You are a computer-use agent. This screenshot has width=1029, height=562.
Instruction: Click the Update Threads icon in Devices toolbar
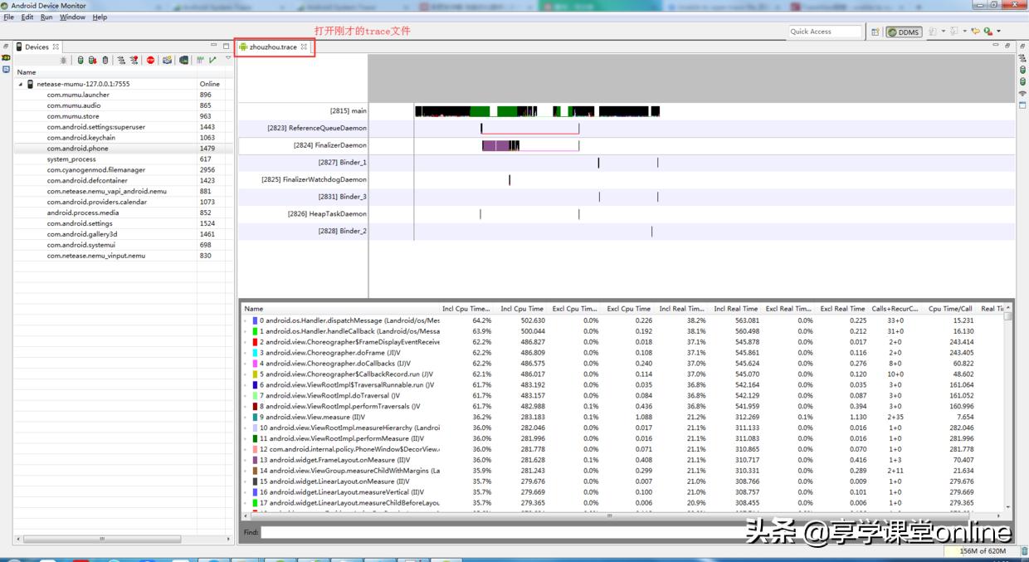point(121,61)
